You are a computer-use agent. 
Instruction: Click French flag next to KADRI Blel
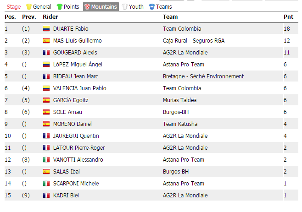pyautogui.click(x=46, y=196)
